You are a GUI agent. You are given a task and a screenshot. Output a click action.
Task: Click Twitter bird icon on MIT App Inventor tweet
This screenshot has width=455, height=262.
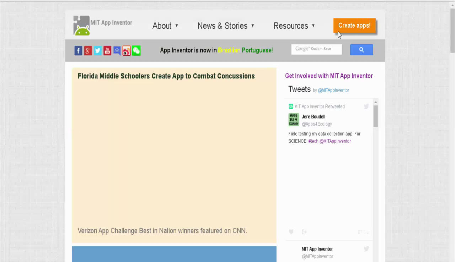point(366,249)
